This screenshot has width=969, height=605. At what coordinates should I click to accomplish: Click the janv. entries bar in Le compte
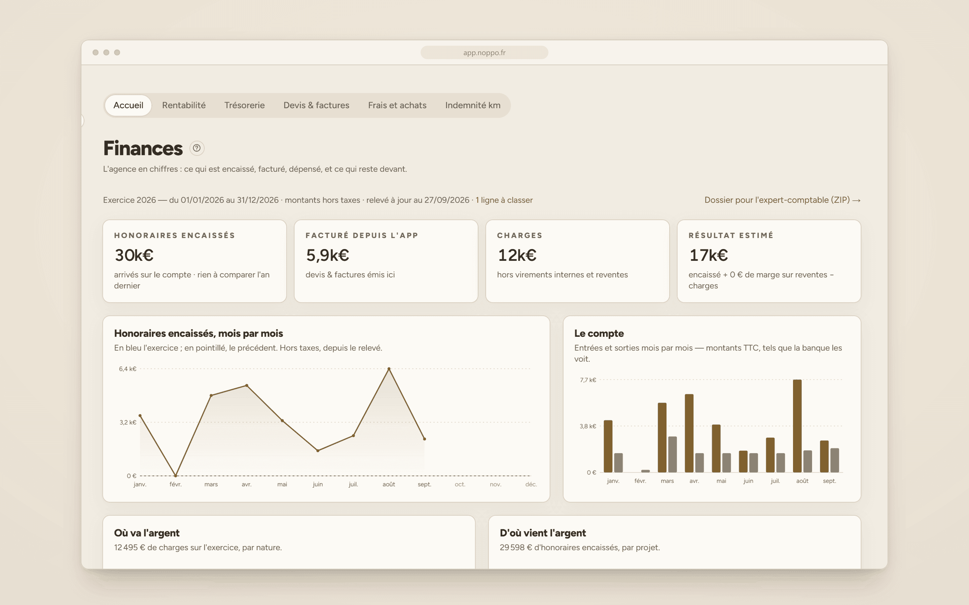coord(608,446)
